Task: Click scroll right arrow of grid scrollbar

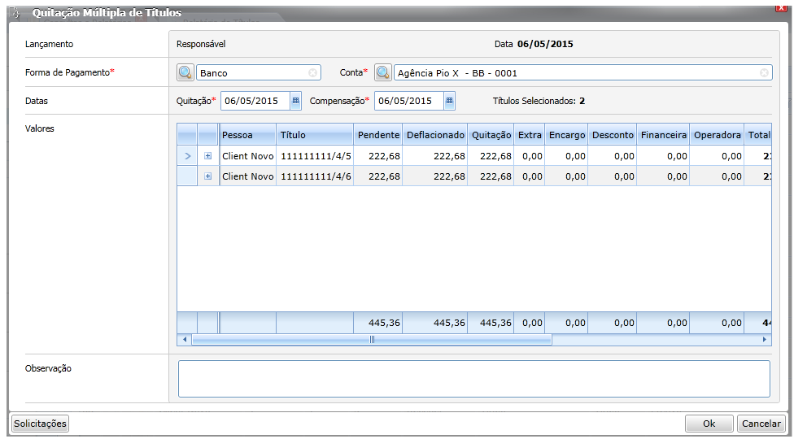Action: (x=765, y=339)
